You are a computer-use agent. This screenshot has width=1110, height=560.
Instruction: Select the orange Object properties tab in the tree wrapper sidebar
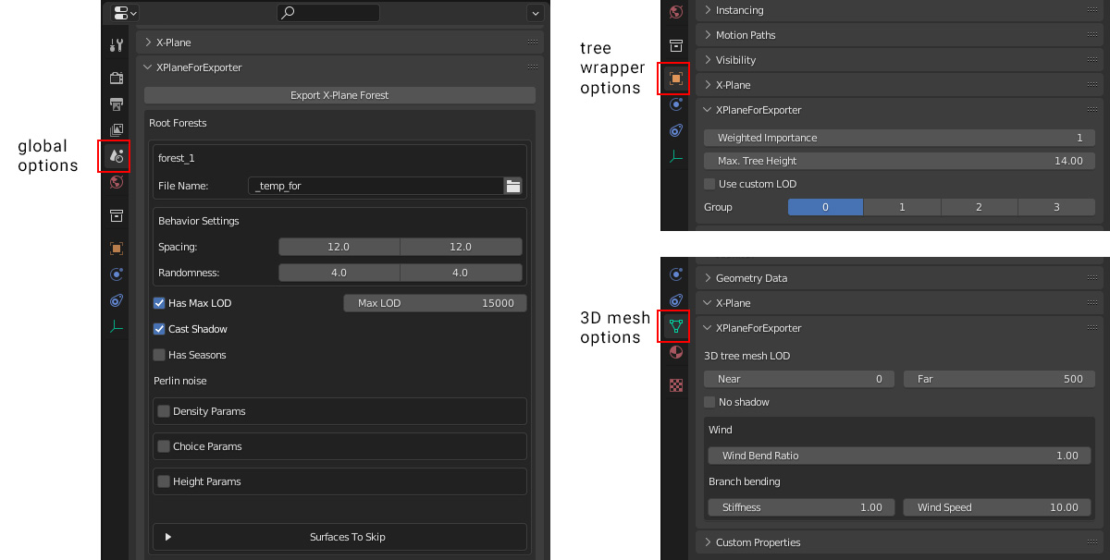(676, 79)
